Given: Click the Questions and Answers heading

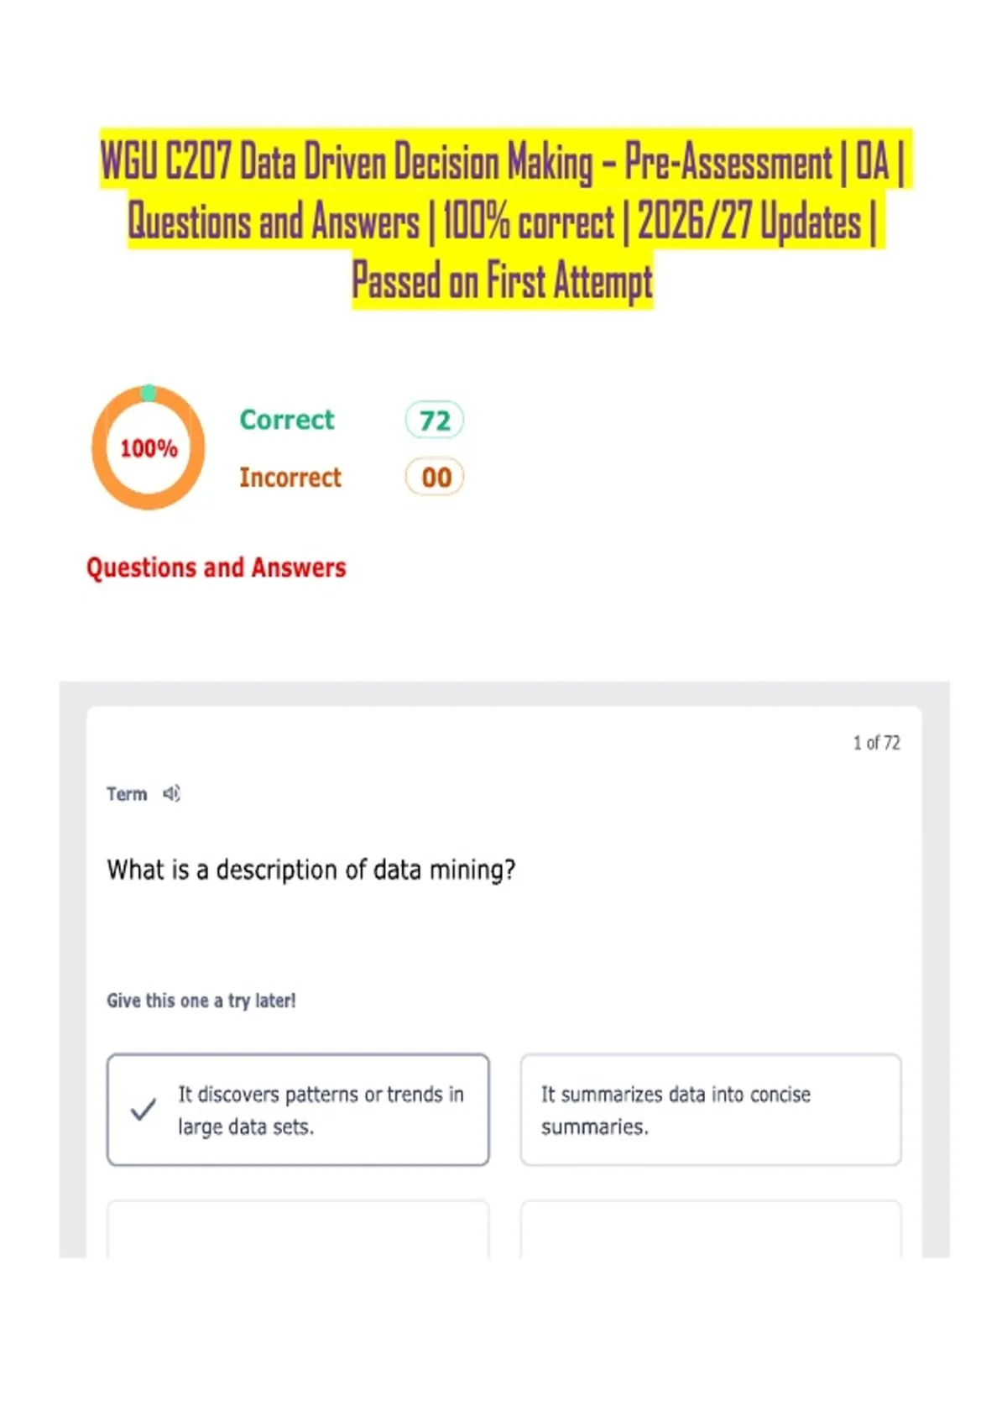Looking at the screenshot, I should (x=217, y=567).
